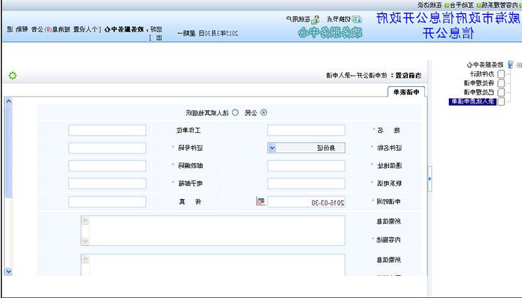The width and height of the screenshot is (522, 298).
Task: Click the 通信地址 input field
Action: click(306, 166)
